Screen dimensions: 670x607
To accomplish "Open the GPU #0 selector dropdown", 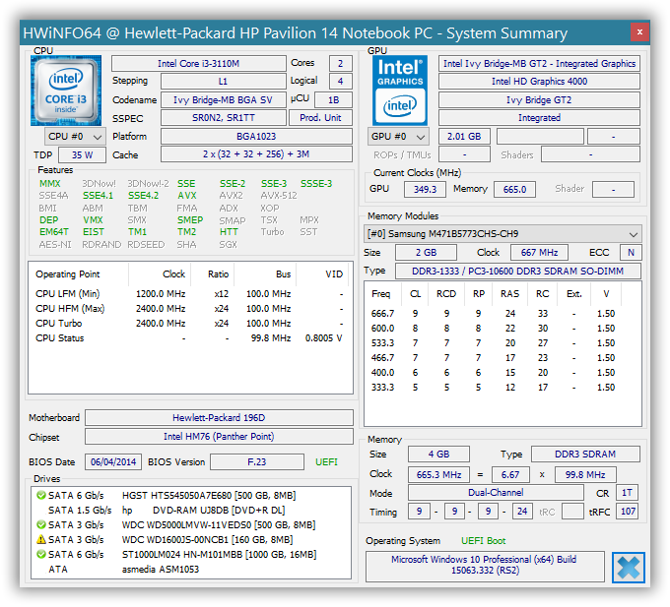I will [398, 137].
